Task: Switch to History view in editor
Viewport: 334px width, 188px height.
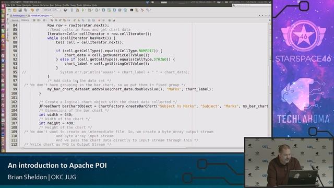Action: coord(25,20)
